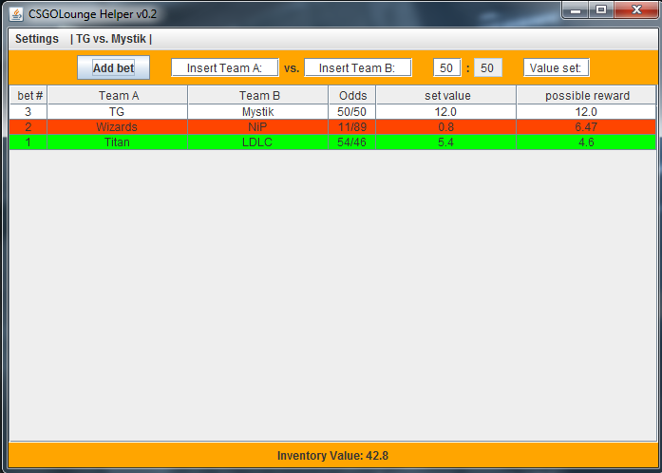Image resolution: width=662 pixels, height=473 pixels.
Task: Click the Java icon in the title bar
Action: [16, 14]
